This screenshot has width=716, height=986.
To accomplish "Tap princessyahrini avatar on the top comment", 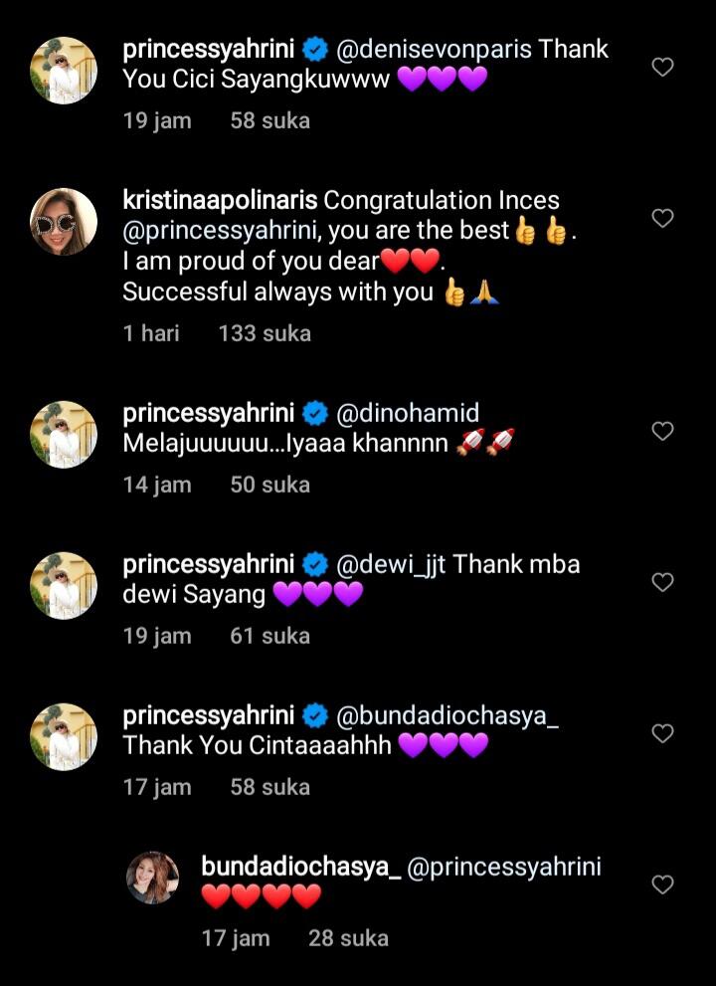I will pyautogui.click(x=64, y=71).
